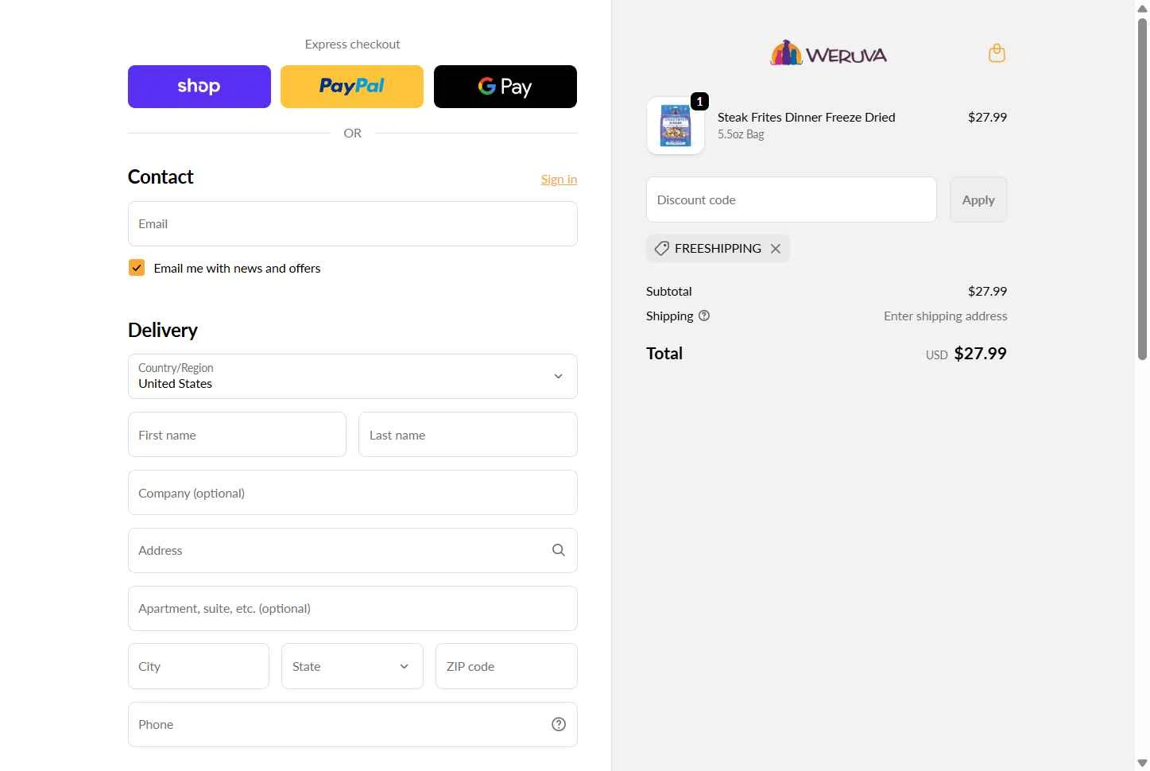The width and height of the screenshot is (1150, 771).
Task: Click the Total amount $27.99
Action: 980,354
